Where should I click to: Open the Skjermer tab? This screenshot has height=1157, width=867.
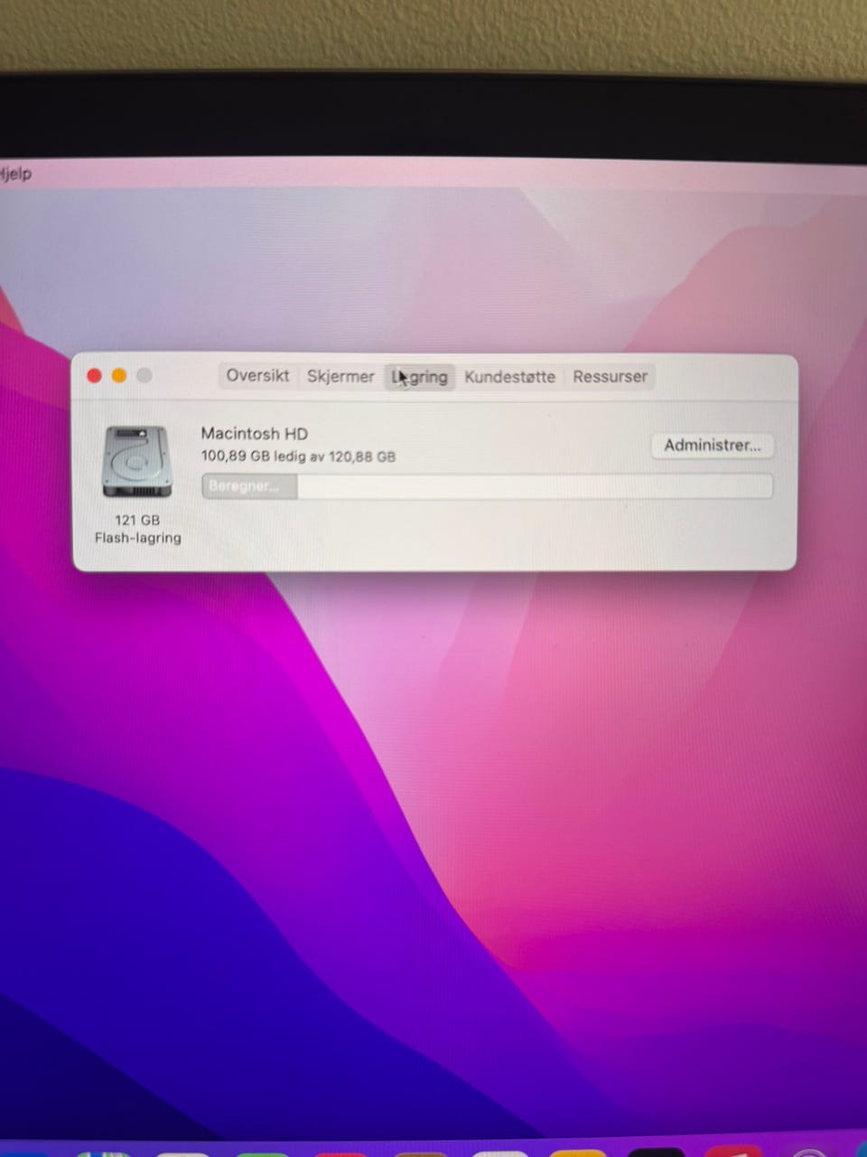[x=340, y=376]
